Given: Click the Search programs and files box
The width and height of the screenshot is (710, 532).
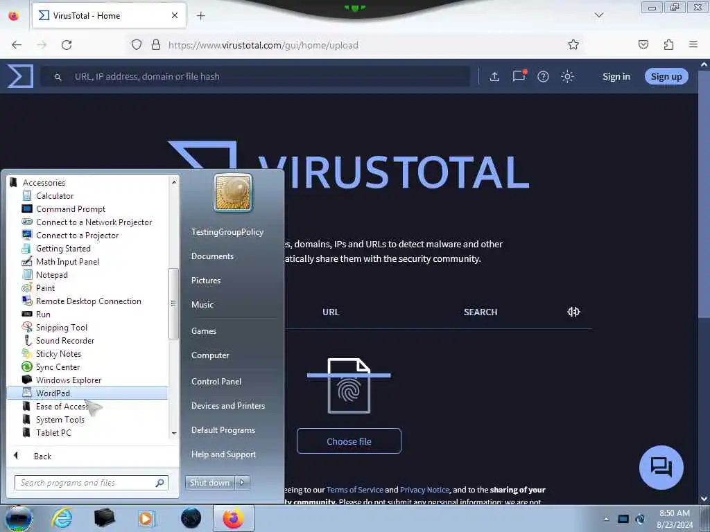Looking at the screenshot, I should (91, 483).
